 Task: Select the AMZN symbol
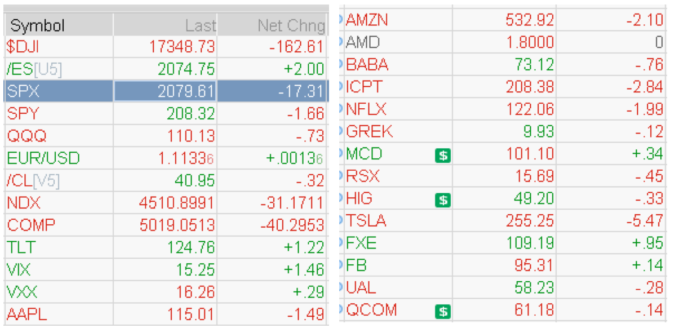[x=367, y=20]
